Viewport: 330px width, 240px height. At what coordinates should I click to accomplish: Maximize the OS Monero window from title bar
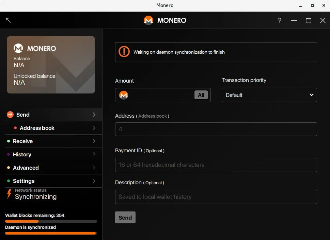pyautogui.click(x=312, y=5)
